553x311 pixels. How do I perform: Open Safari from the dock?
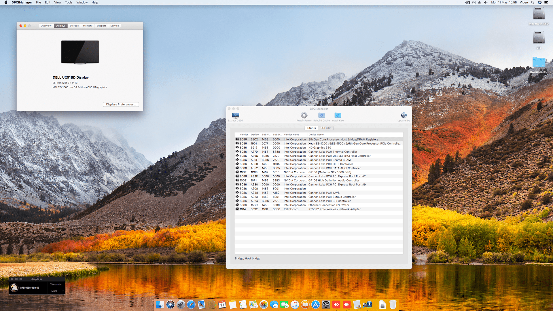(x=191, y=304)
